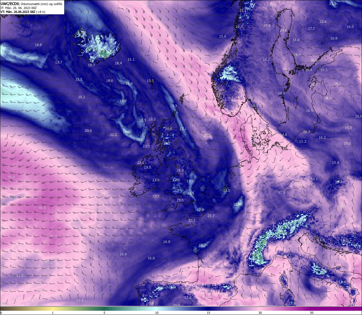Click the map value 25.5
This screenshot has height=315, width=362.
tap(267, 25)
